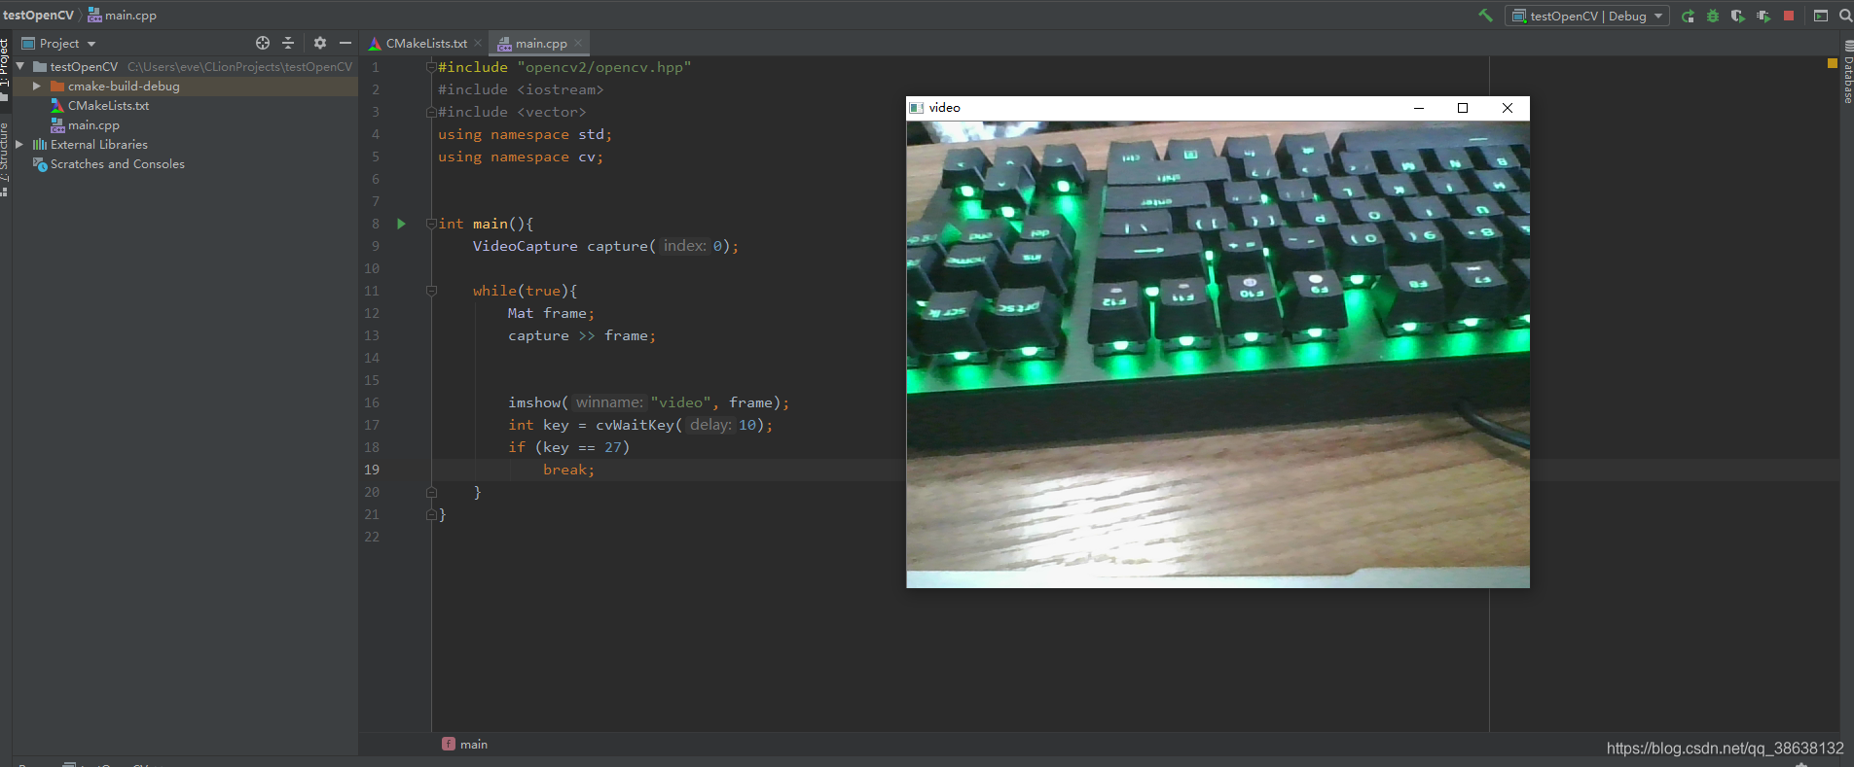Click line number 19 in gutter
1854x767 pixels.
pyautogui.click(x=372, y=470)
